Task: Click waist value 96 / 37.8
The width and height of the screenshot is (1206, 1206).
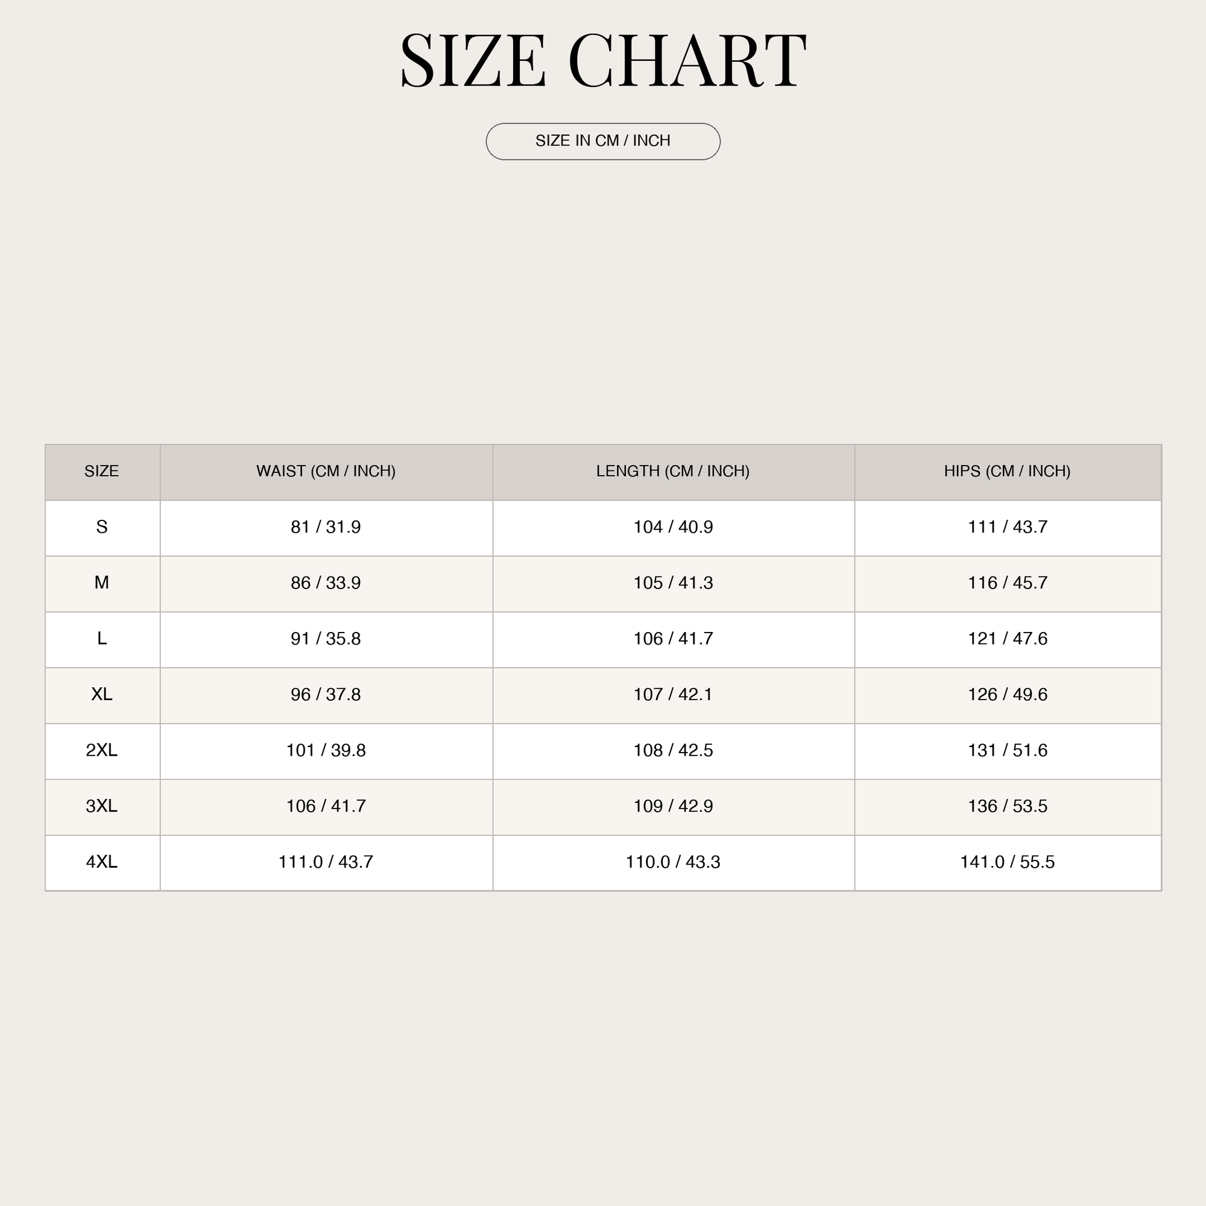Action: (326, 695)
